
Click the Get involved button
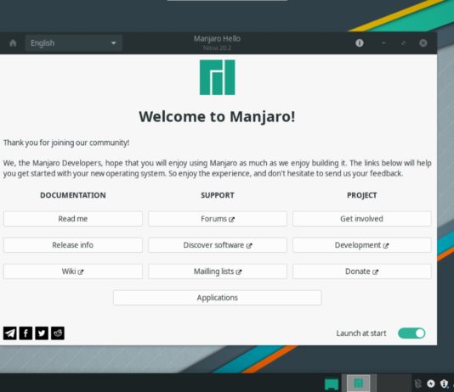[x=362, y=219]
